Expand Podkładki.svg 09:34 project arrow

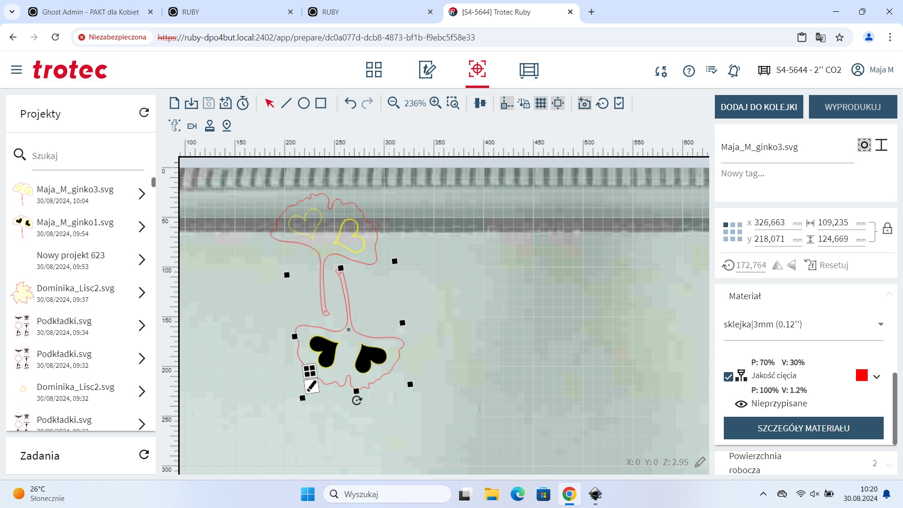pos(142,325)
